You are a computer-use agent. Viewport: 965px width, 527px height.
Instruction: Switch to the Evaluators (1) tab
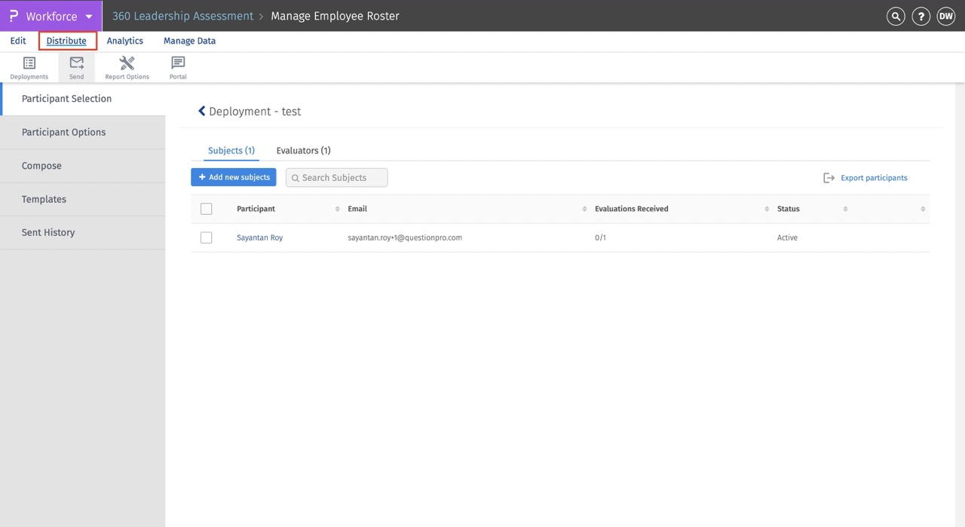click(x=303, y=151)
